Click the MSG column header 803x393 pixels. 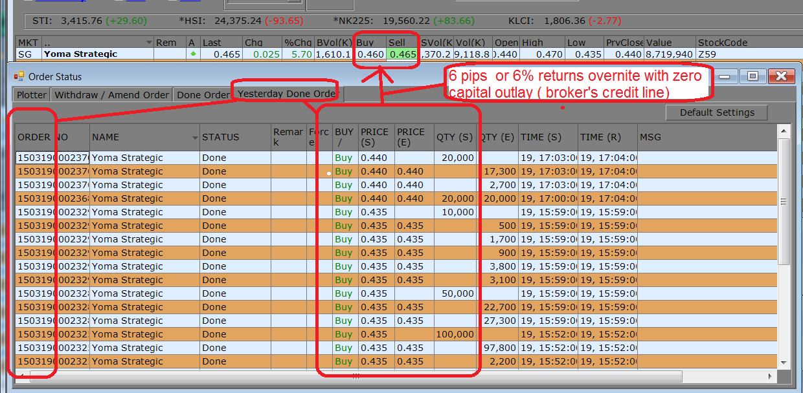(707, 137)
